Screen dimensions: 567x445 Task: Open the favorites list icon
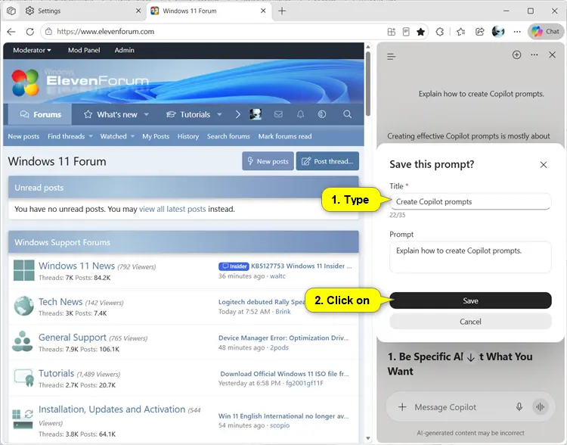click(460, 32)
